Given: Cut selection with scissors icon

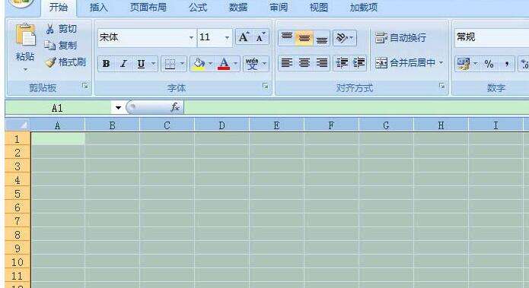Looking at the screenshot, I should (50, 29).
